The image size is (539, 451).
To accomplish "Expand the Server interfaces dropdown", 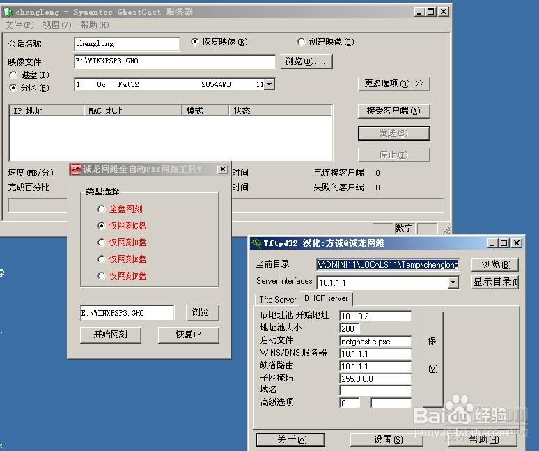I will pyautogui.click(x=453, y=283).
